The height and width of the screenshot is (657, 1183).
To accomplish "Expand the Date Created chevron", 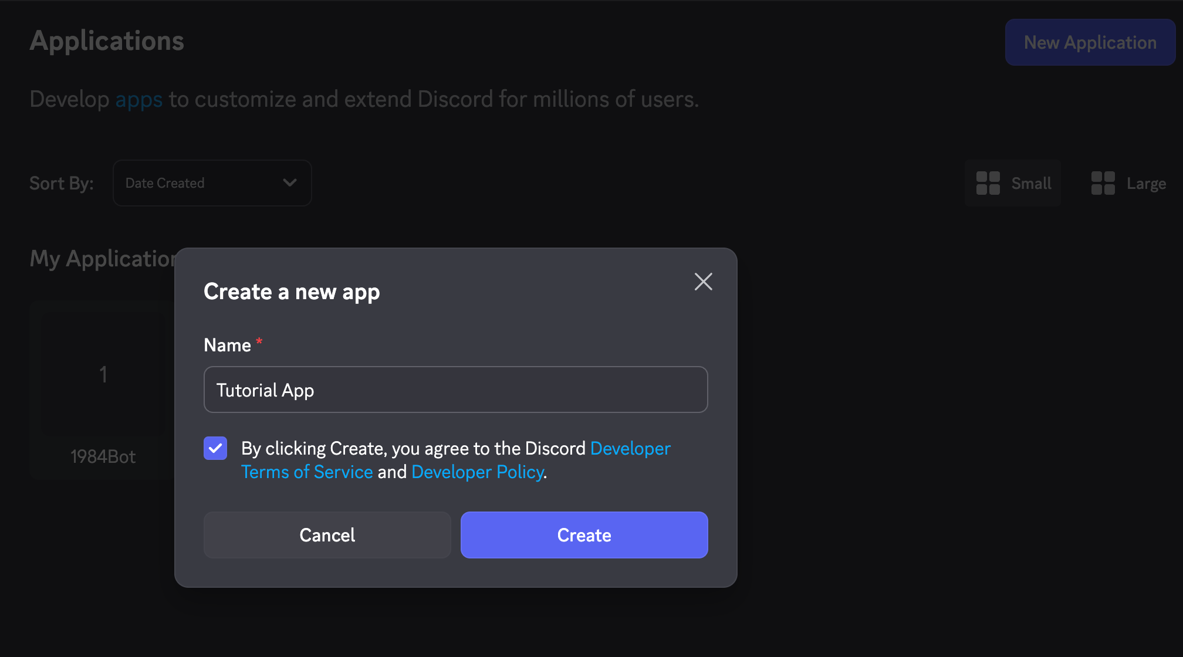I will [289, 182].
